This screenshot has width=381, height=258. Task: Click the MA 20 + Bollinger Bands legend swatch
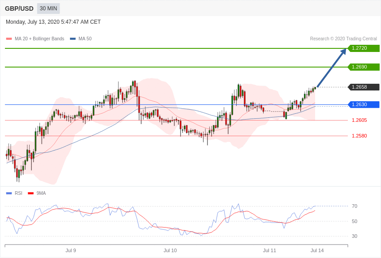point(9,39)
